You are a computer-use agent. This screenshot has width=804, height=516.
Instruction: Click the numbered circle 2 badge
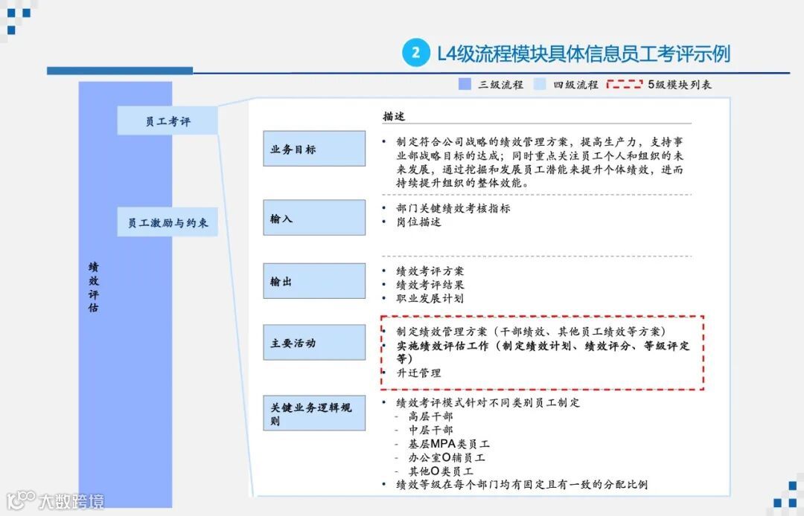pyautogui.click(x=416, y=53)
